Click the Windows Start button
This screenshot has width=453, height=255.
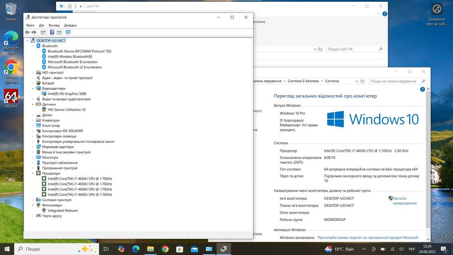pyautogui.click(x=7, y=249)
